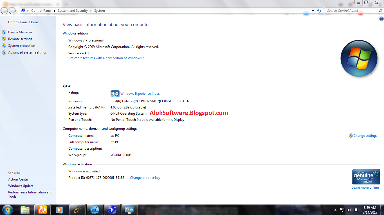
Task: Click the Forward navigation arrow
Action: [12, 11]
